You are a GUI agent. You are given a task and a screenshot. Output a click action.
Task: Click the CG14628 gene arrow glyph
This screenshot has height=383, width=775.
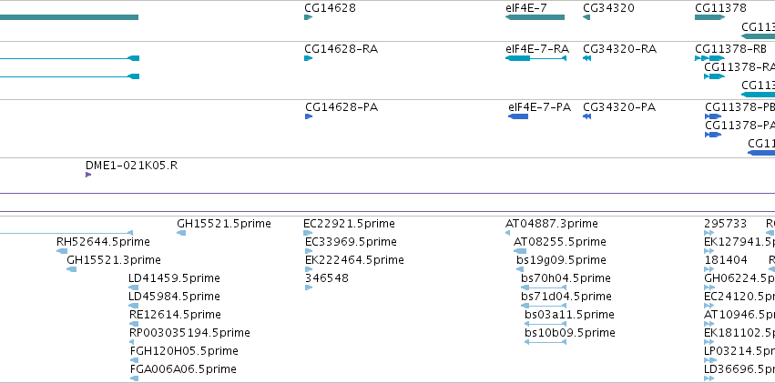[x=309, y=17]
